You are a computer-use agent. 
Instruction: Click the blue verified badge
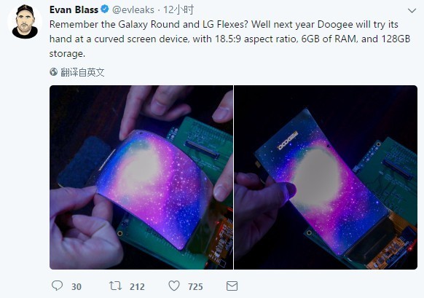point(105,9)
